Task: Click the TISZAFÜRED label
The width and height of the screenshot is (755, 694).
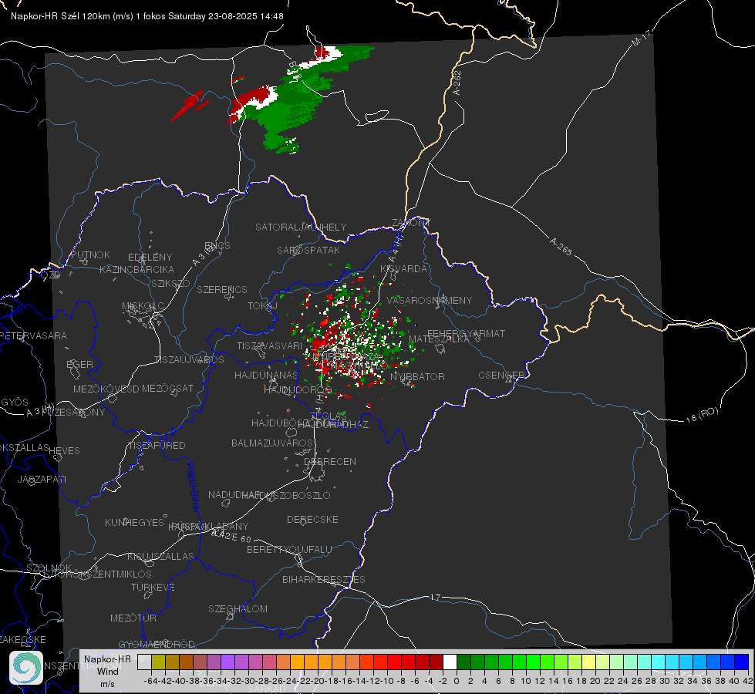Action: [157, 446]
